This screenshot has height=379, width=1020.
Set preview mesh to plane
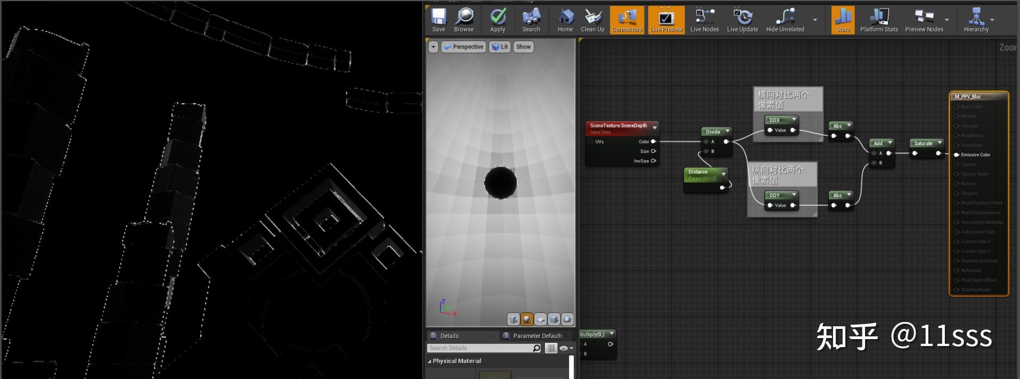[540, 319]
